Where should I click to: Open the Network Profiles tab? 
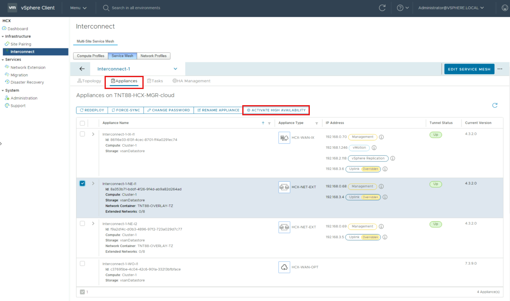(x=153, y=56)
